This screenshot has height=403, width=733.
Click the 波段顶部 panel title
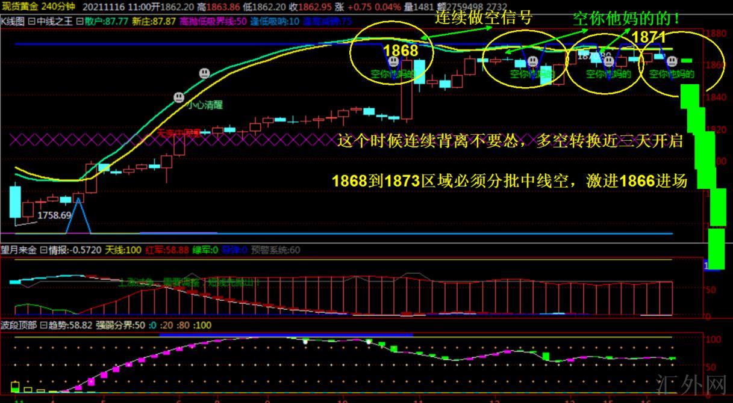[18, 325]
